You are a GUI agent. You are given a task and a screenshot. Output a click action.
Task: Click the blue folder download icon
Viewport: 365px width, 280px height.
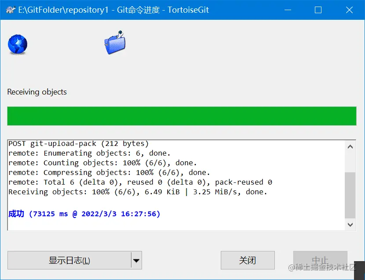(115, 43)
